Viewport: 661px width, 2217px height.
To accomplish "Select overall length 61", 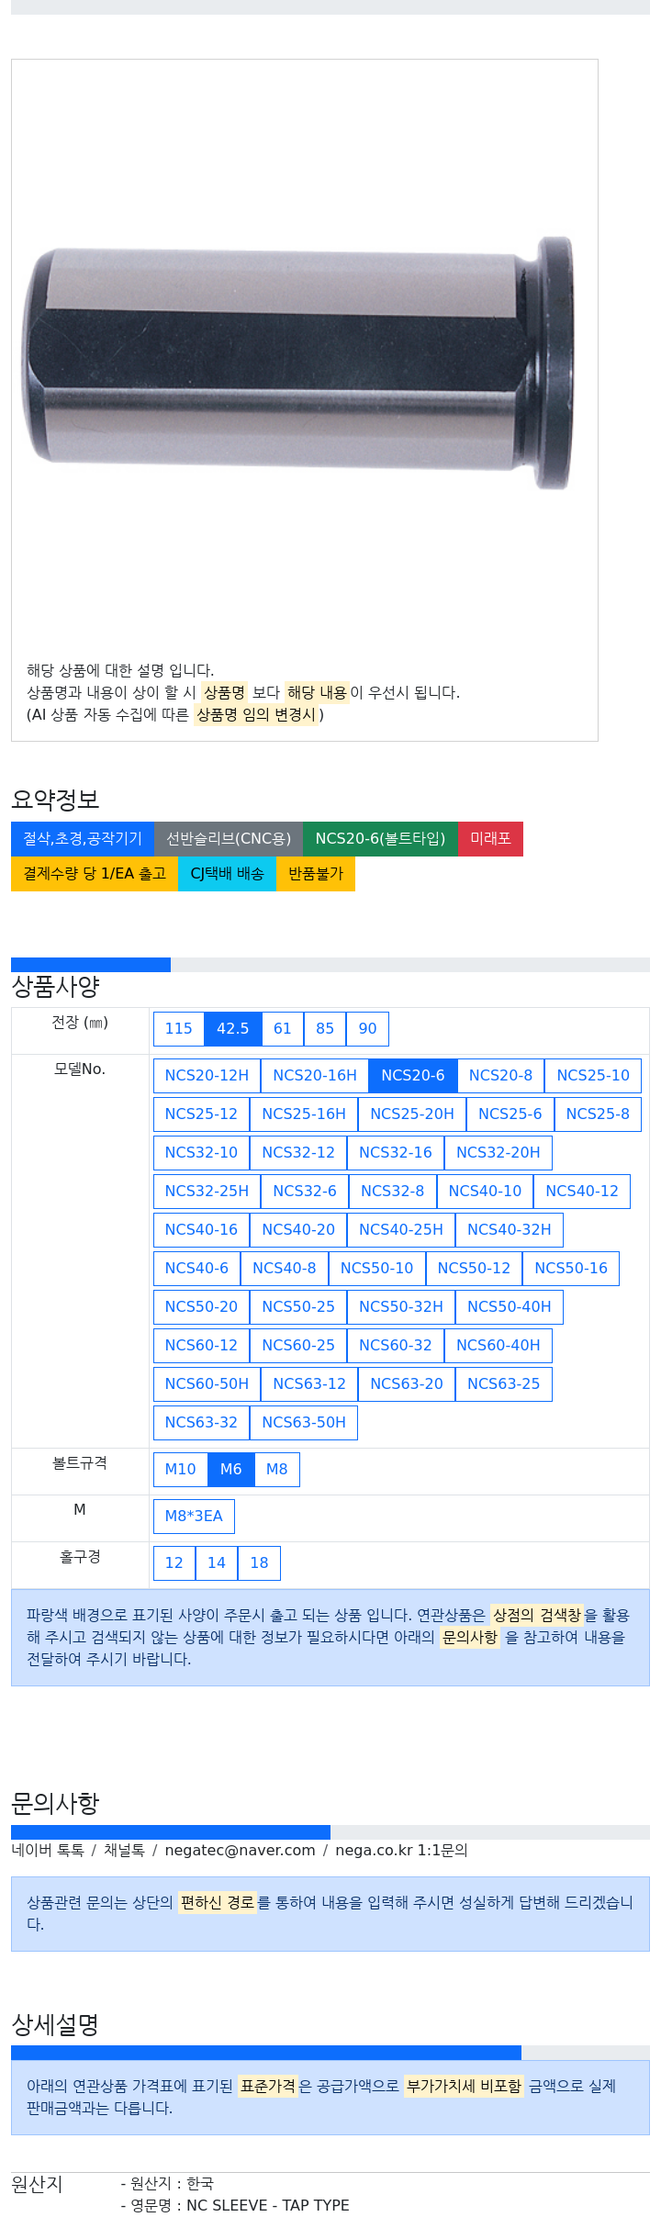I will click(283, 1029).
